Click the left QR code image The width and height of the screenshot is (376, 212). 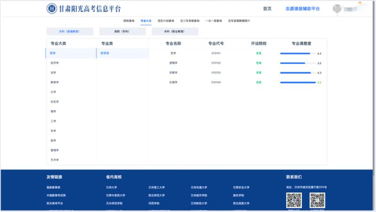(294, 200)
